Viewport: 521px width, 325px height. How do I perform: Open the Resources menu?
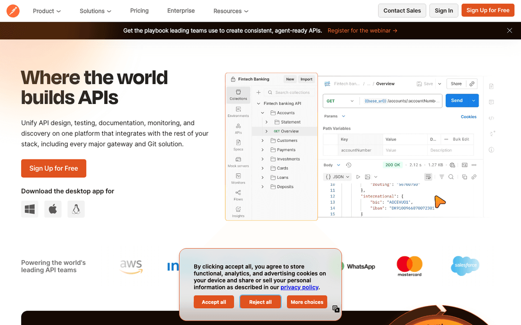click(231, 11)
